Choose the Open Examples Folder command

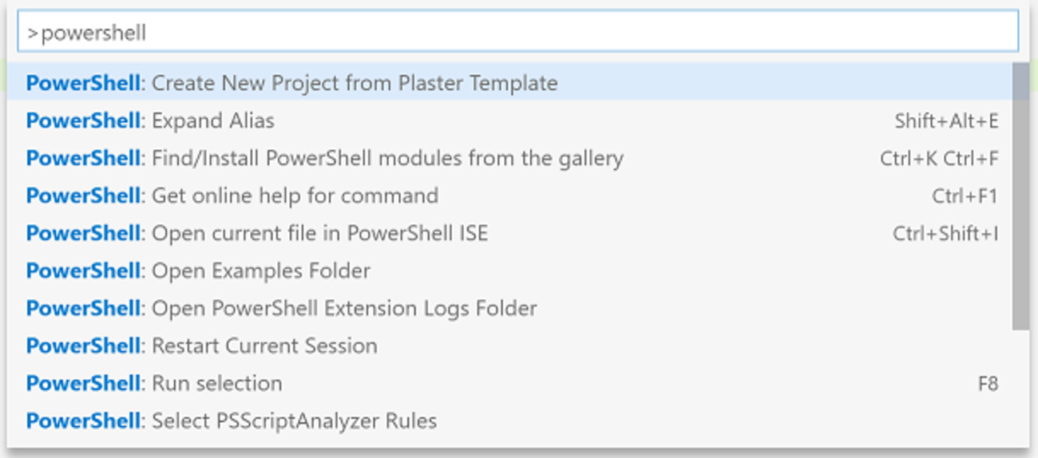click(x=198, y=270)
